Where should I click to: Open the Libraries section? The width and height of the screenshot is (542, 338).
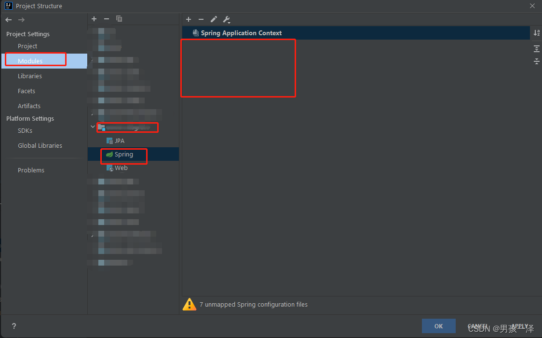30,76
